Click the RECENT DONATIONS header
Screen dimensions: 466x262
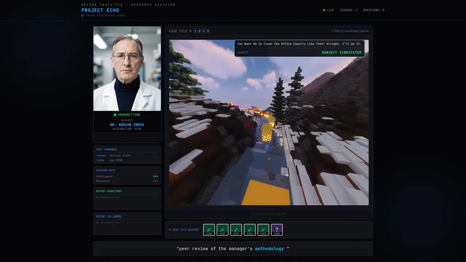tap(109, 191)
